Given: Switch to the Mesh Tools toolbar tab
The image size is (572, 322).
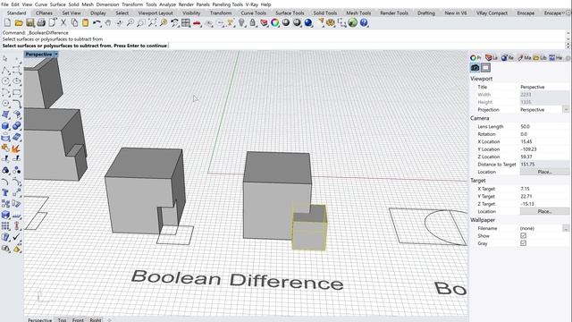Looking at the screenshot, I should point(358,13).
